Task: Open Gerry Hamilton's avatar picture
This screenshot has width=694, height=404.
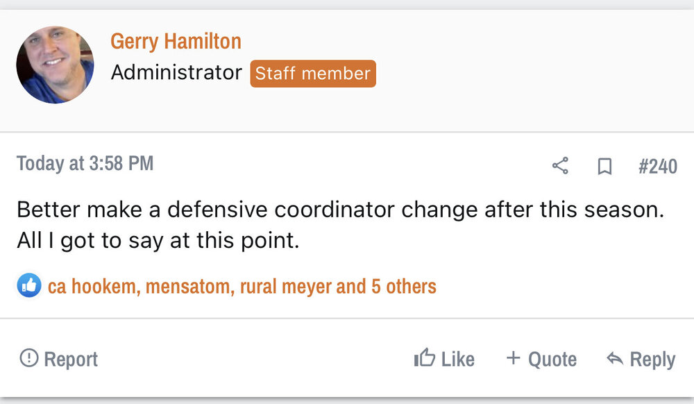Action: [x=55, y=65]
